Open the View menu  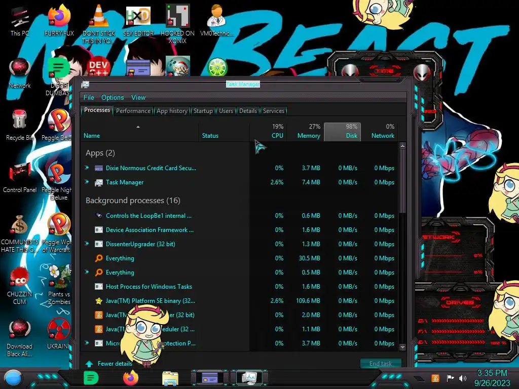pos(138,97)
